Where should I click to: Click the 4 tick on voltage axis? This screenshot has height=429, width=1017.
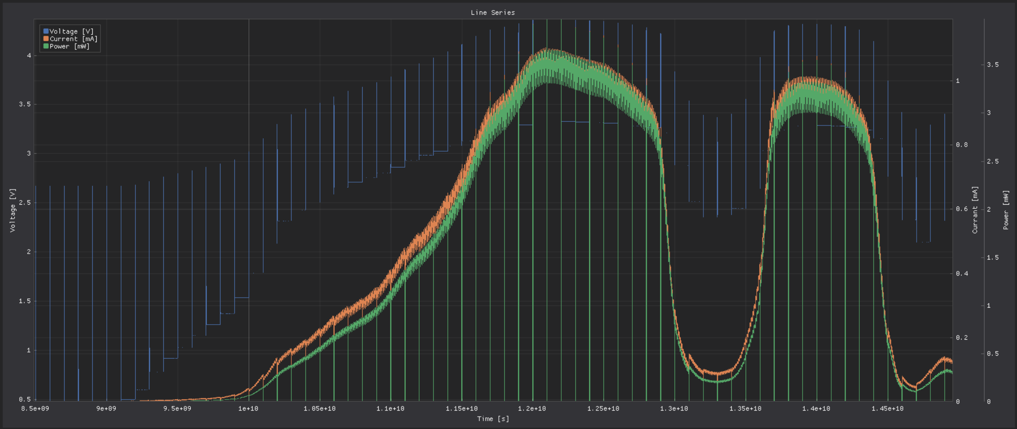coord(29,55)
